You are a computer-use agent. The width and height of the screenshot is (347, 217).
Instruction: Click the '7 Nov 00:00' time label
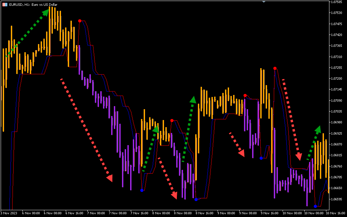click(x=96, y=213)
